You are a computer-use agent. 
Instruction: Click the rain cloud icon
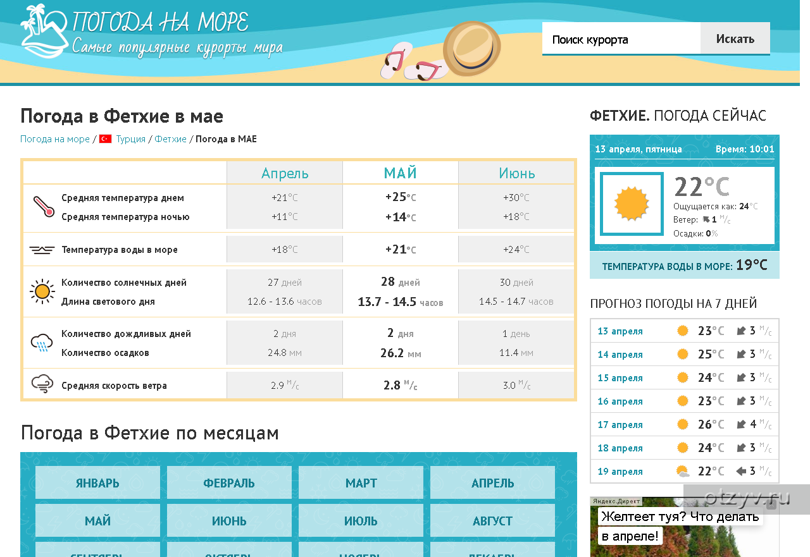click(42, 343)
